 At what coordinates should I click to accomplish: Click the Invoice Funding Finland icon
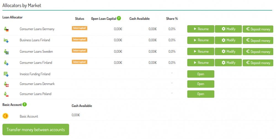pos(6,74)
